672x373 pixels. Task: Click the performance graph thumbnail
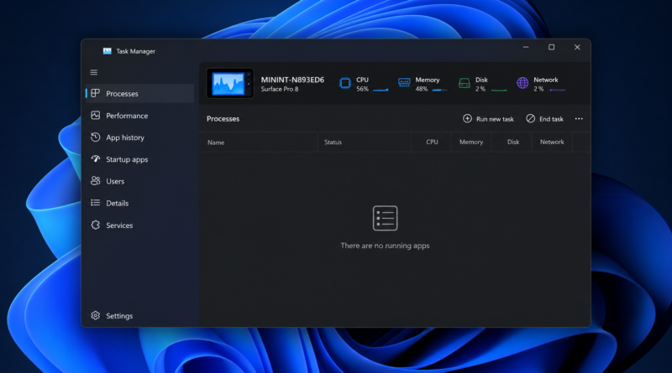[230, 84]
